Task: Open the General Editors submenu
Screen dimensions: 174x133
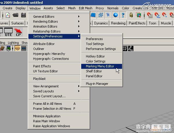Action: coord(54,17)
